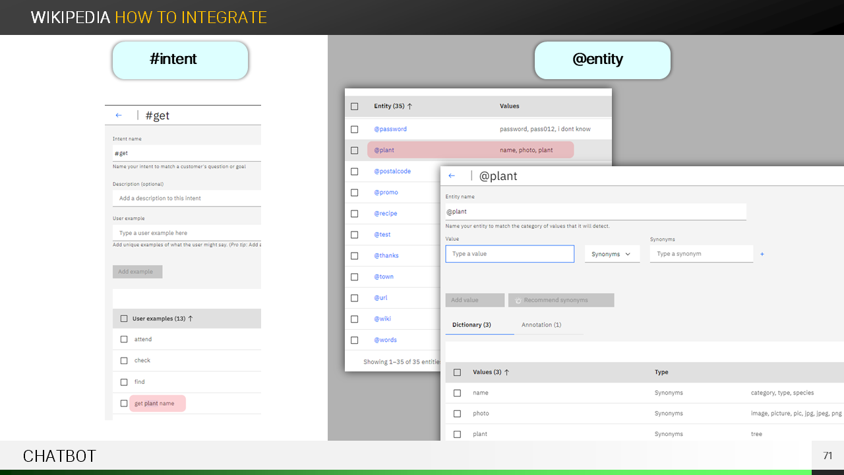Open the @postalcode entity link
The width and height of the screenshot is (844, 475).
point(392,172)
